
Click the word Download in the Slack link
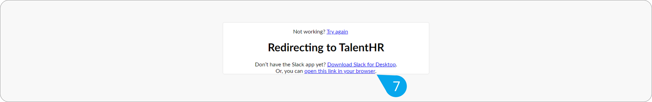coord(340,64)
